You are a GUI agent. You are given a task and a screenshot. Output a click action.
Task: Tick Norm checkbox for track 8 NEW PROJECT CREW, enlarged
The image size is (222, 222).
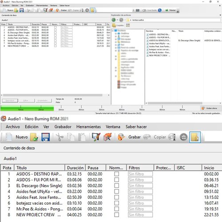[x=116, y=215]
